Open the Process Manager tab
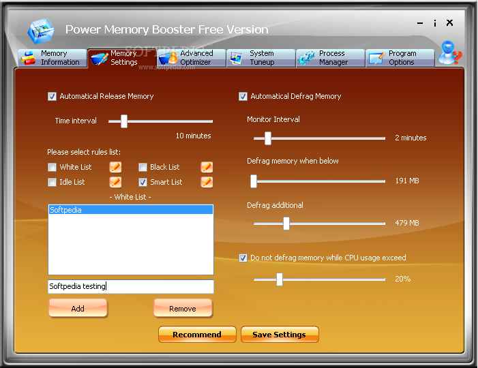 pyautogui.click(x=331, y=58)
